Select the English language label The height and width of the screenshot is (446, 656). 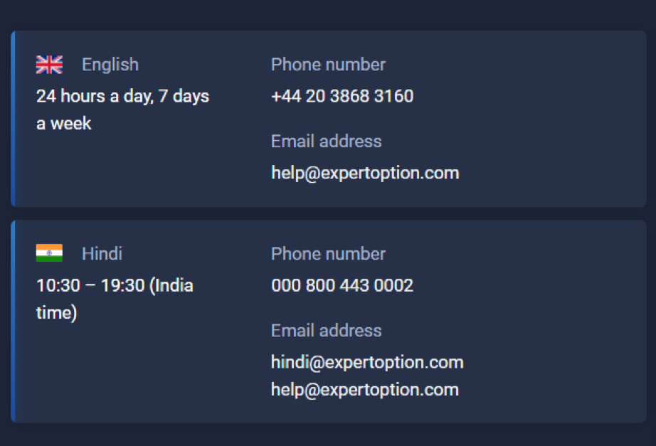[110, 65]
